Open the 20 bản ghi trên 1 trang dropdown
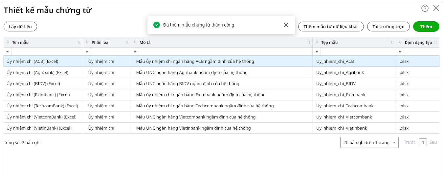444x181 pixels. pyautogui.click(x=369, y=142)
